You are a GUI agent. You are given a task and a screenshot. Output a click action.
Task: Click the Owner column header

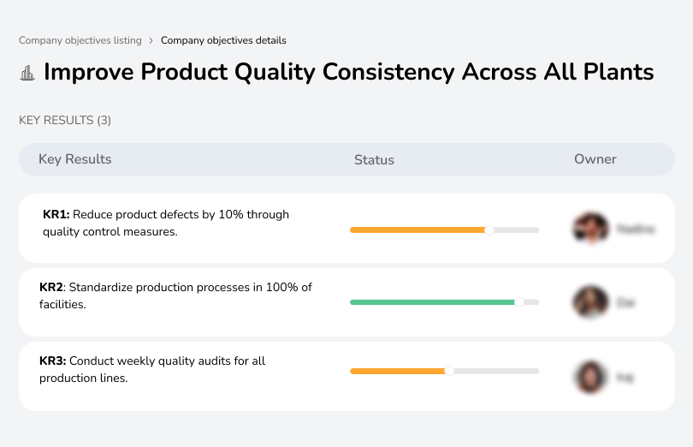[595, 159]
